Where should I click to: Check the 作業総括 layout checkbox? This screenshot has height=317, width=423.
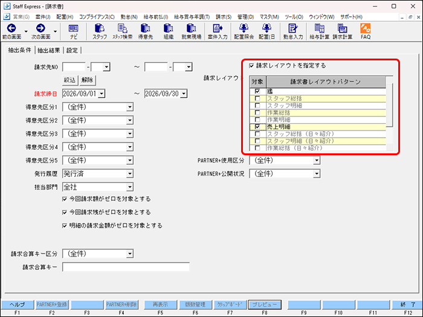point(257,112)
